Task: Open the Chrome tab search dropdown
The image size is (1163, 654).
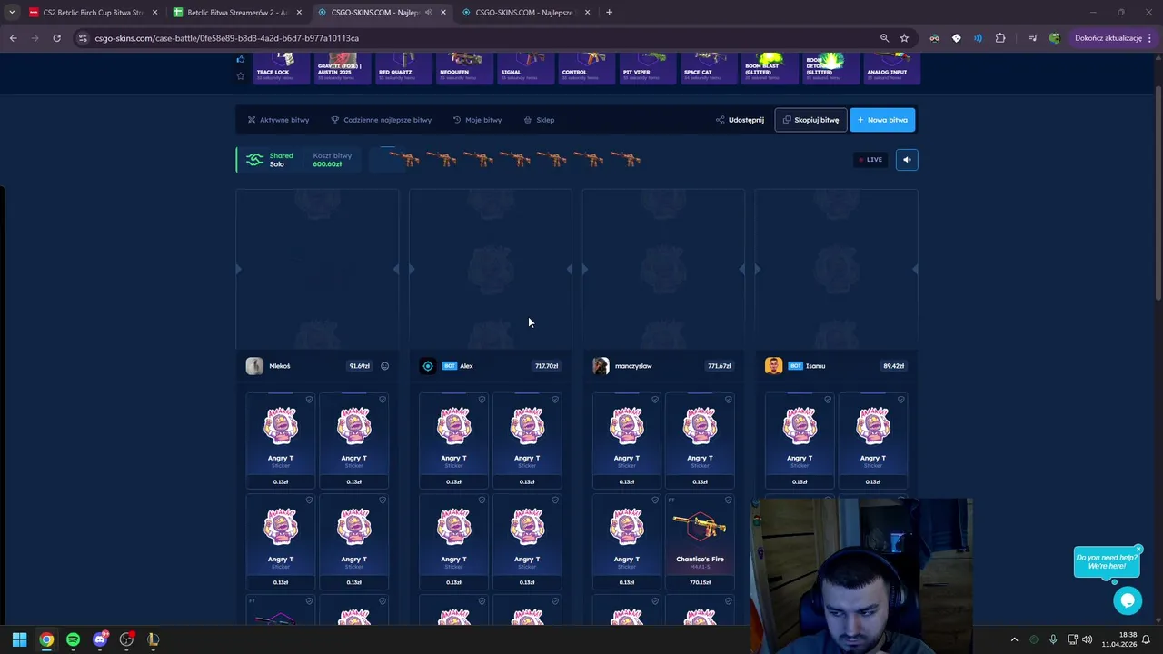Action: [x=11, y=13]
